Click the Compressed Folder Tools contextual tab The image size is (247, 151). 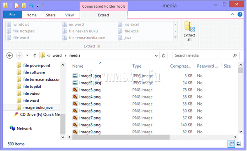click(104, 7)
